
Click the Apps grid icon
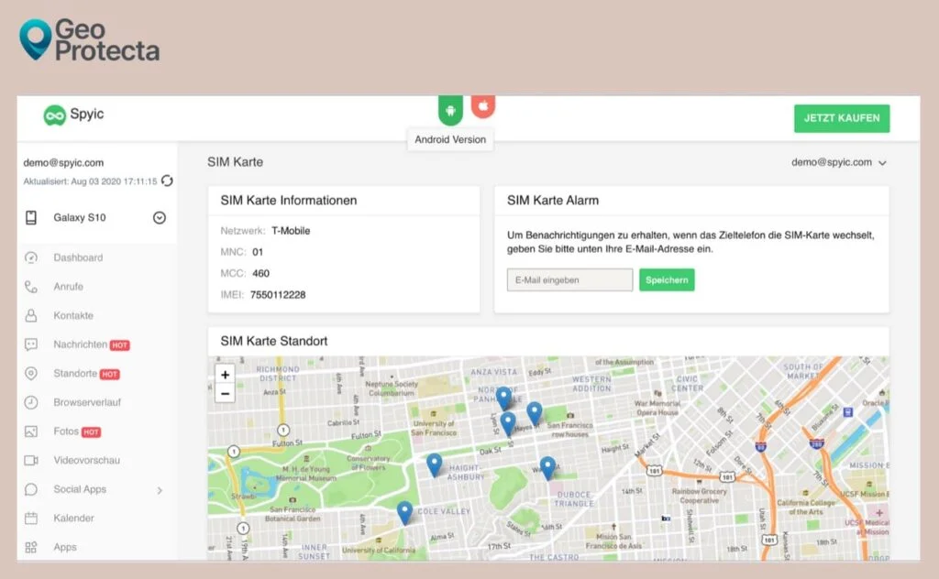[x=31, y=547]
